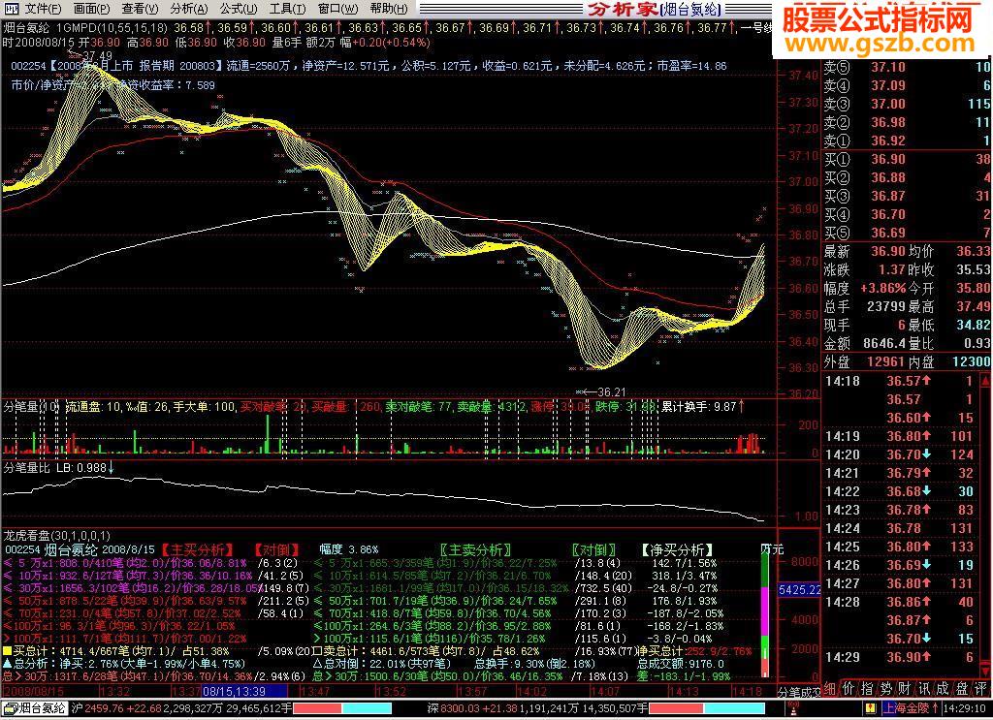The width and height of the screenshot is (993, 720).
Task: Click the 卖② 36.98 order row
Action: coord(907,122)
